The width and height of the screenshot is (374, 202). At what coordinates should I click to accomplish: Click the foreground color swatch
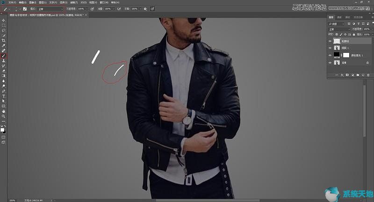[2, 130]
